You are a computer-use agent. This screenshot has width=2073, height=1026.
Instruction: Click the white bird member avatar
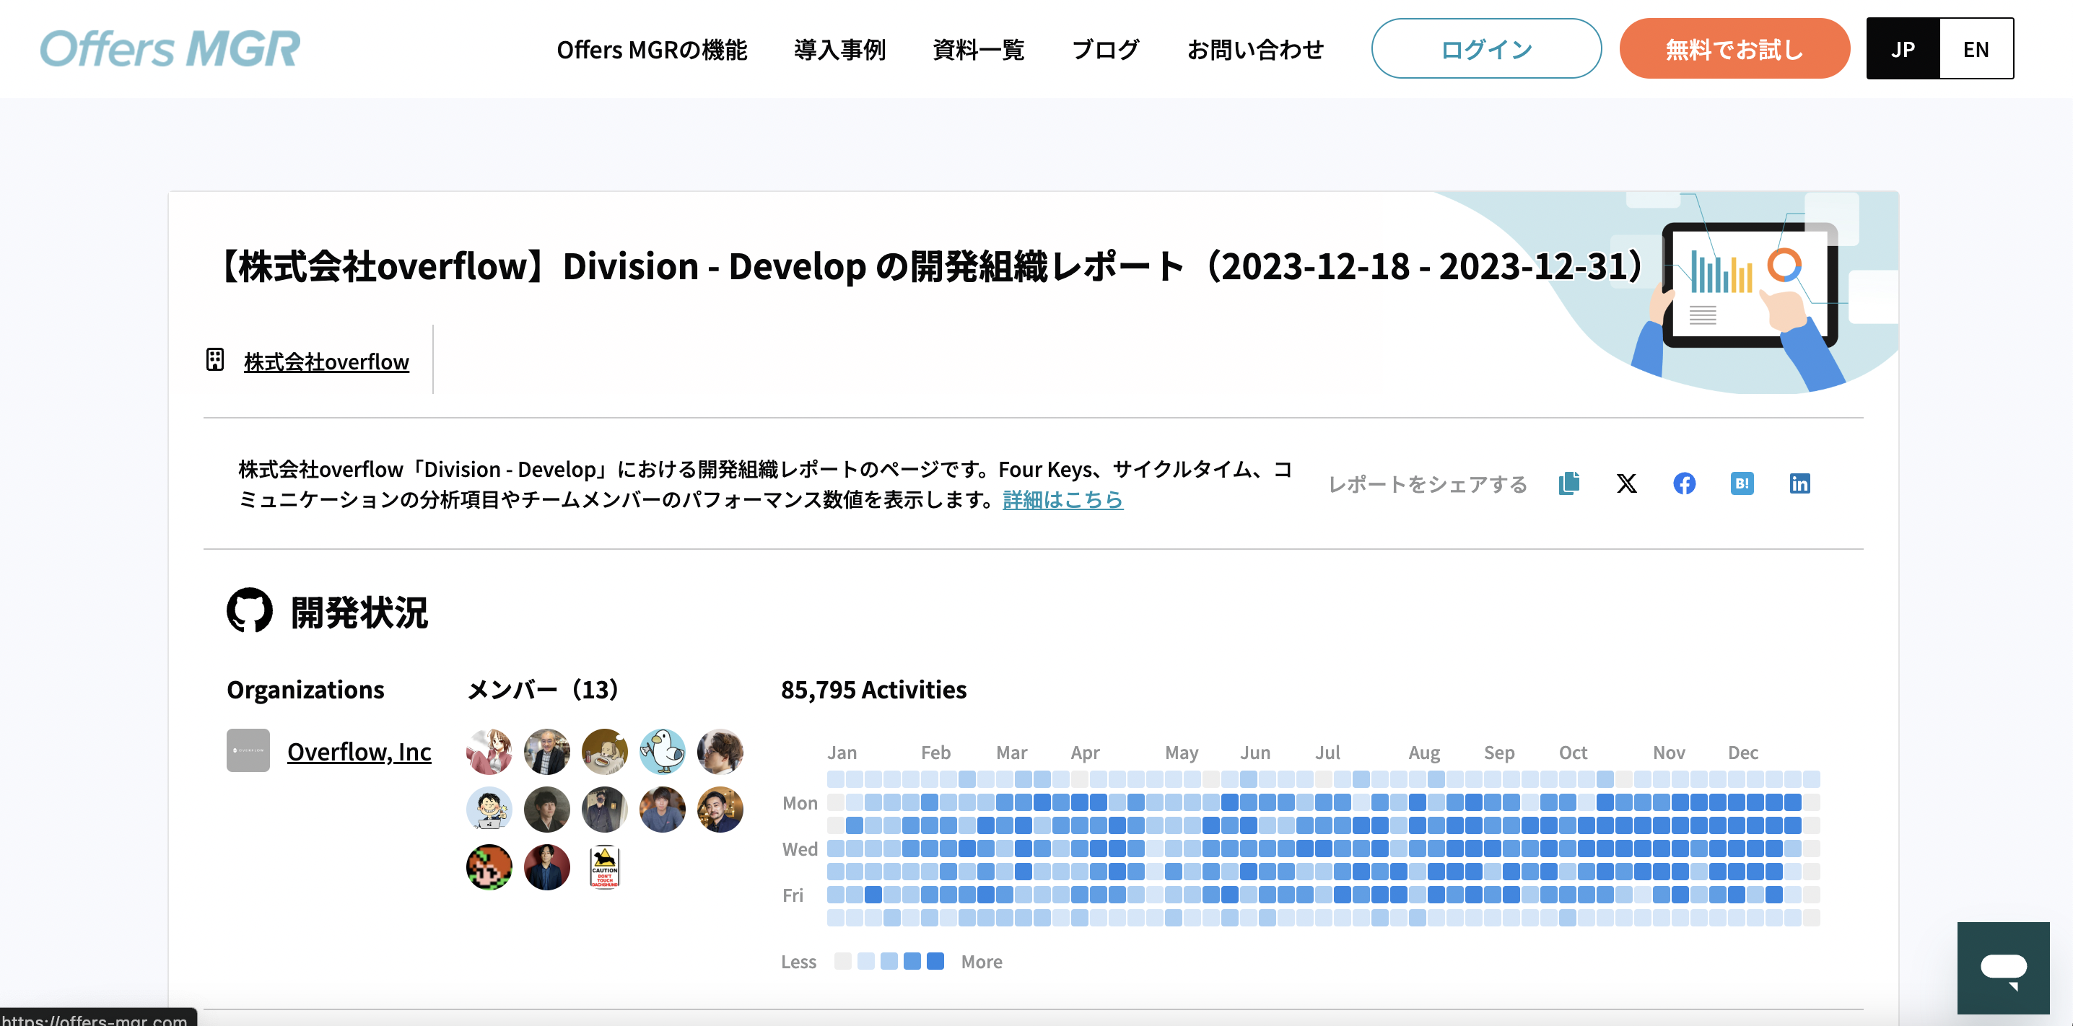[x=663, y=751]
